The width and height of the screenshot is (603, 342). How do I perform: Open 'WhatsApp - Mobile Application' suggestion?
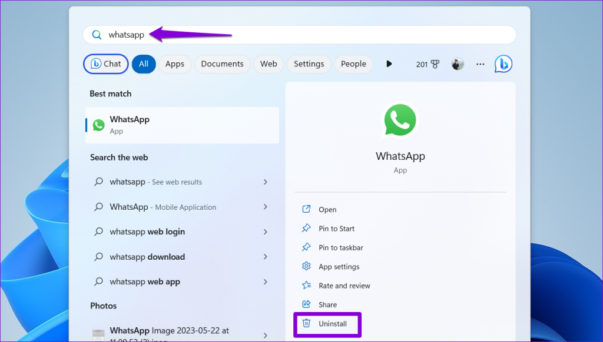[x=183, y=207]
